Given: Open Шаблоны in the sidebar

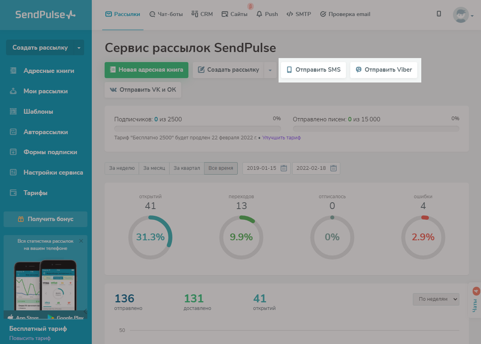Looking at the screenshot, I should pos(38,112).
